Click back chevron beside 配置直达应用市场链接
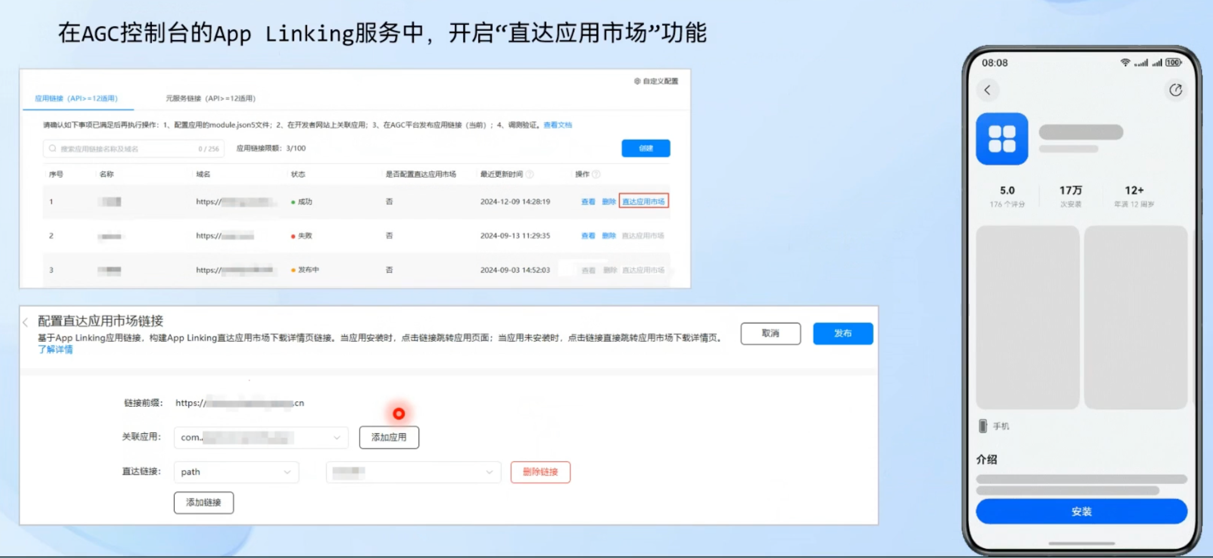 pyautogui.click(x=26, y=322)
